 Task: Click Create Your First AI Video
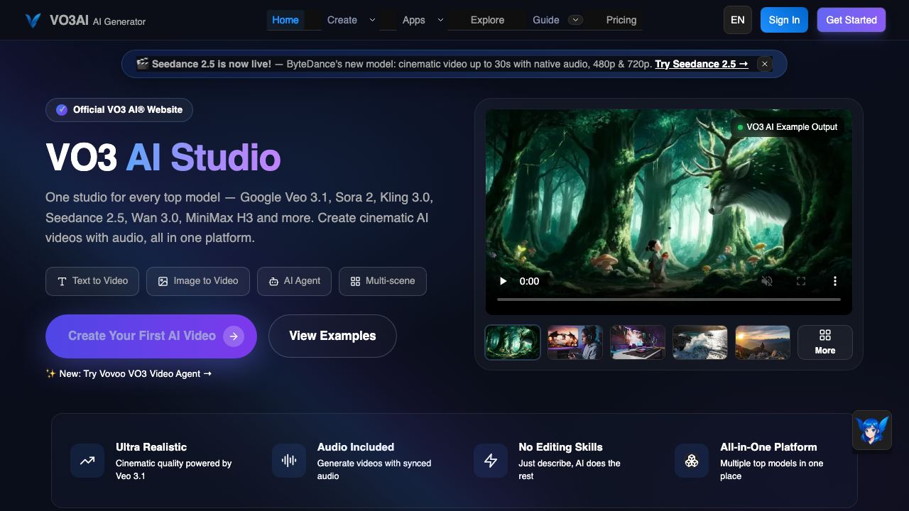click(x=151, y=336)
